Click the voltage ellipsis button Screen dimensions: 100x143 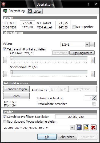92,45
